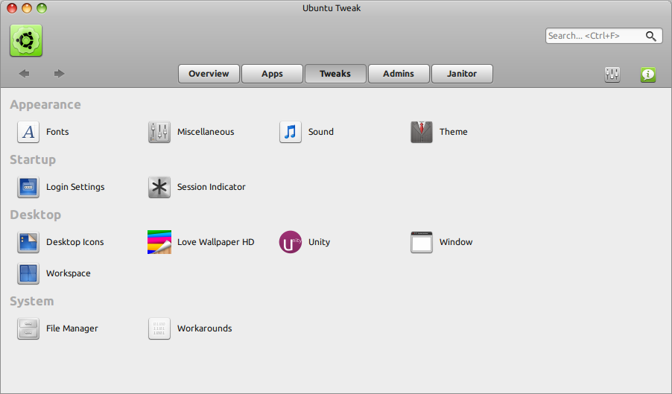Switch to the Overview tab
Image resolution: width=672 pixels, height=394 pixels.
(x=209, y=74)
